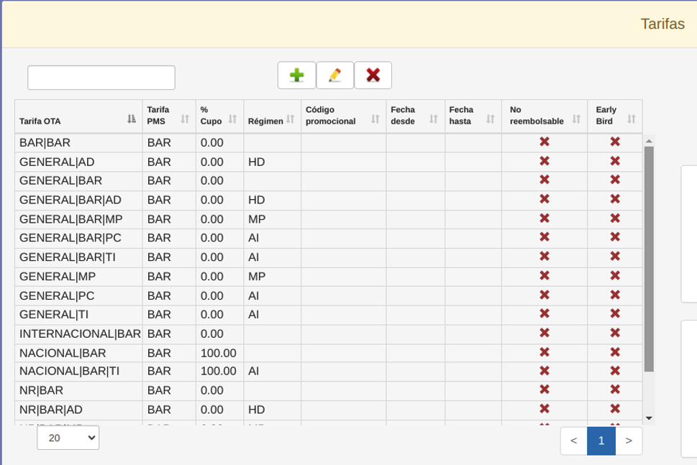Sort by No reembolsable column

coord(577,119)
